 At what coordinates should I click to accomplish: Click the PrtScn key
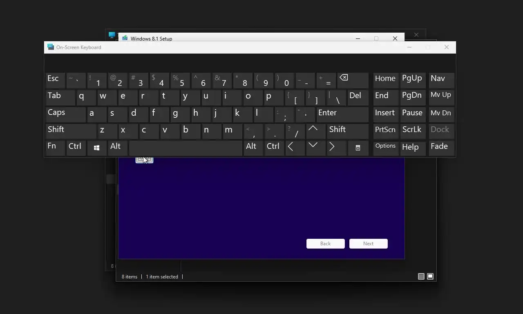tap(386, 131)
